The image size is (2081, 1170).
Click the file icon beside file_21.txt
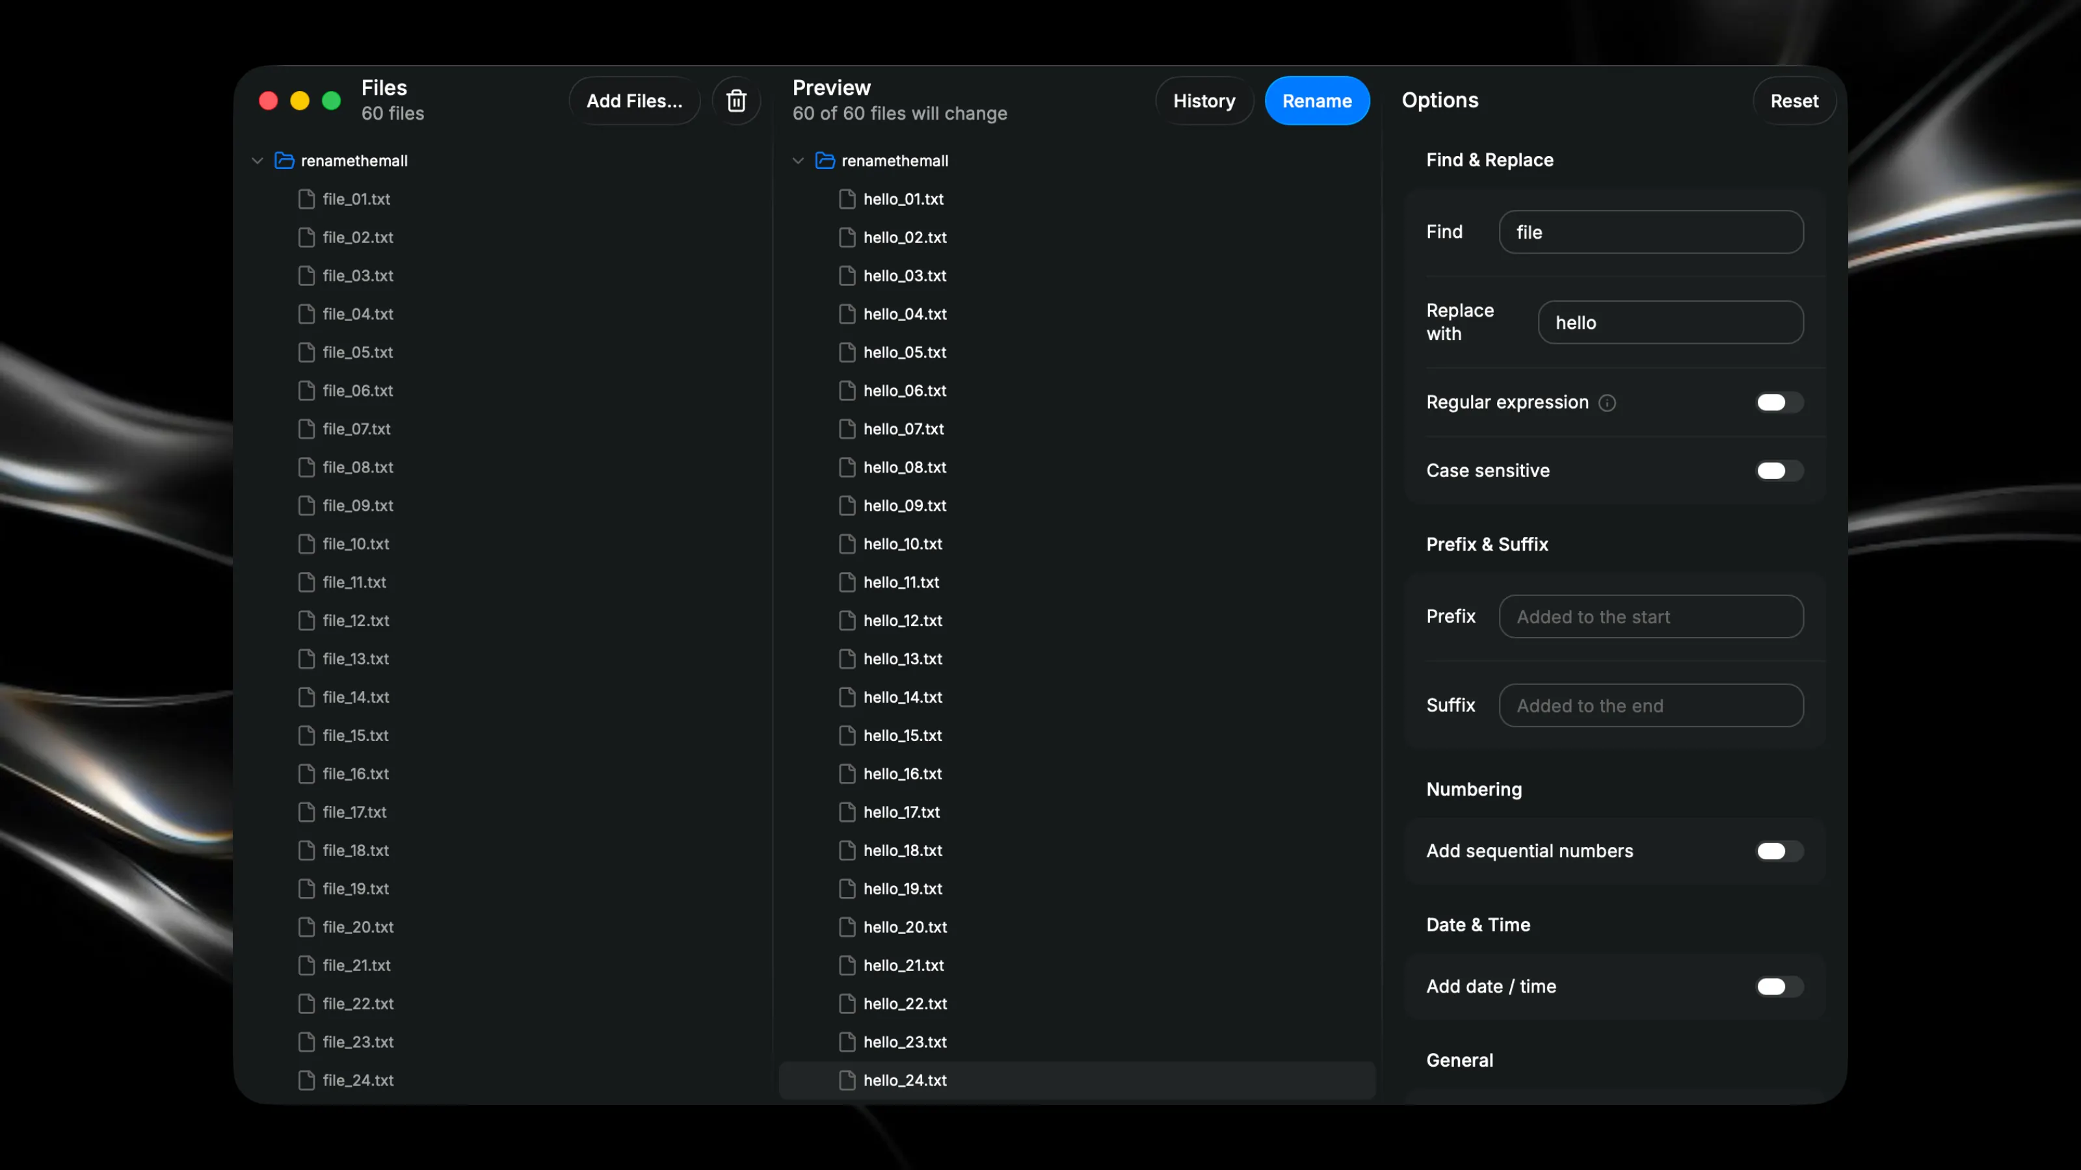click(306, 966)
